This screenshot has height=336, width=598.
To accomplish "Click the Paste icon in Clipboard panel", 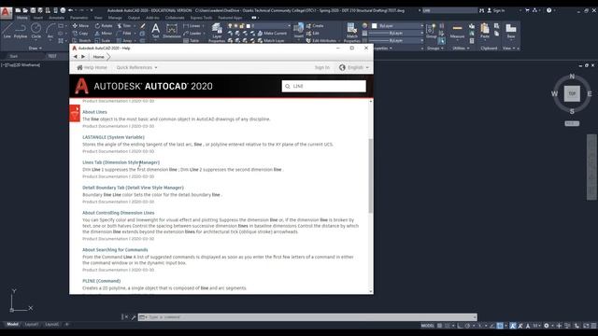I will (x=485, y=31).
